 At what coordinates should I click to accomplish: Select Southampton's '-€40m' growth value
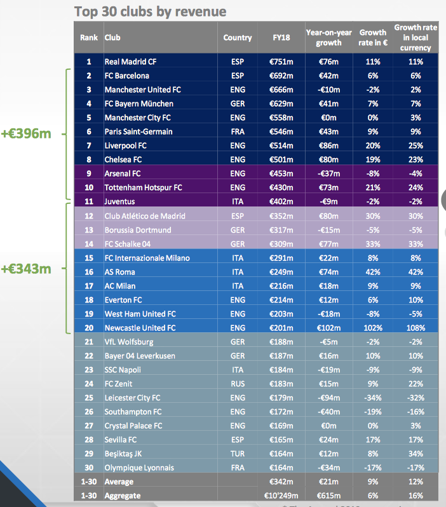click(x=328, y=412)
